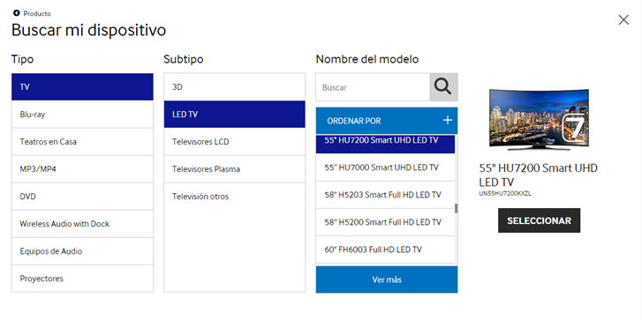
Task: Click the UN55HU7200KXZL model code text
Action: (x=505, y=193)
